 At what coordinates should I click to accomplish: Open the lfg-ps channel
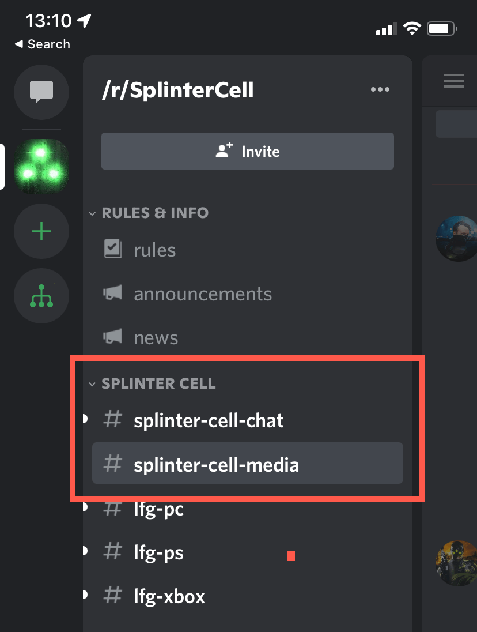[x=158, y=552]
